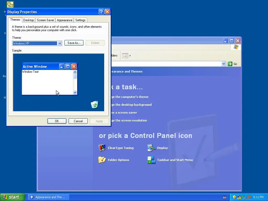Switch to the Appearance tab
Image resolution: width=268 pixels, height=201 pixels.
(64, 20)
